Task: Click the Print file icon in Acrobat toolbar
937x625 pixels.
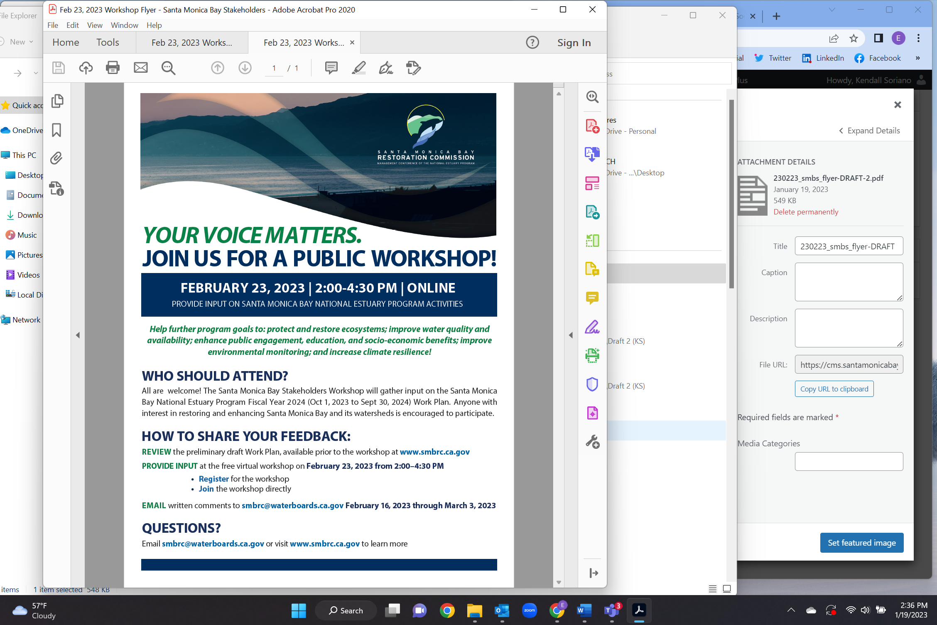Action: pyautogui.click(x=113, y=67)
